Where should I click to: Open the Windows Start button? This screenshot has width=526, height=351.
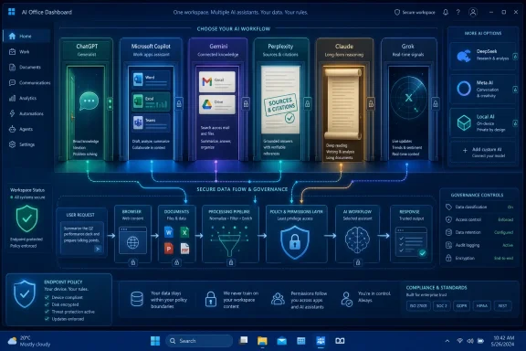click(155, 341)
